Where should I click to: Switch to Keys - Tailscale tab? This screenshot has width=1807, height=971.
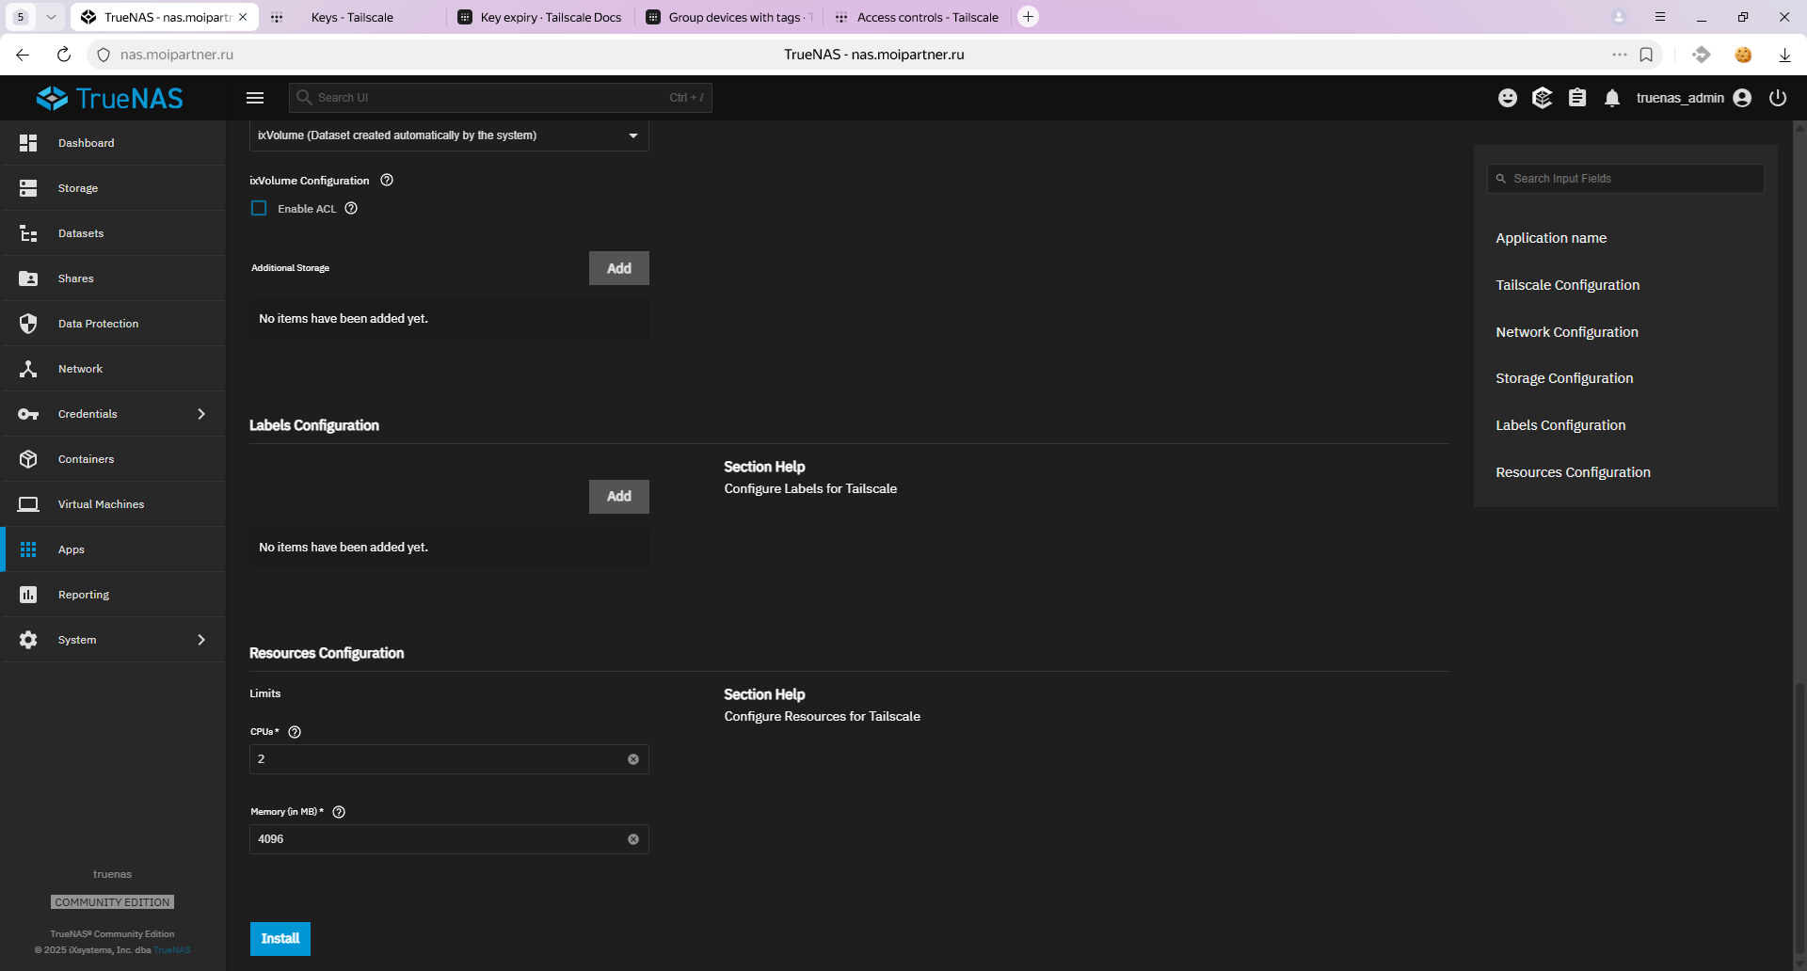[x=352, y=17]
